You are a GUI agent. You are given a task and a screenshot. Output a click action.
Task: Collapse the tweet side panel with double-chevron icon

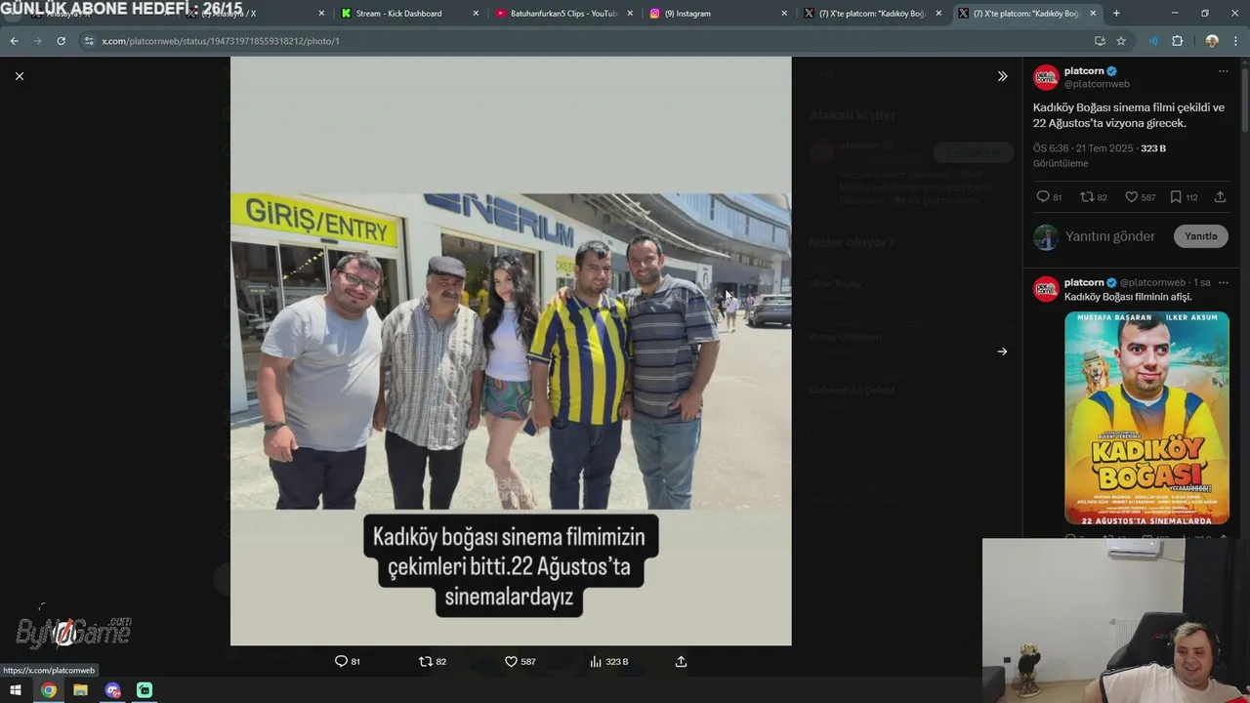click(x=1002, y=76)
